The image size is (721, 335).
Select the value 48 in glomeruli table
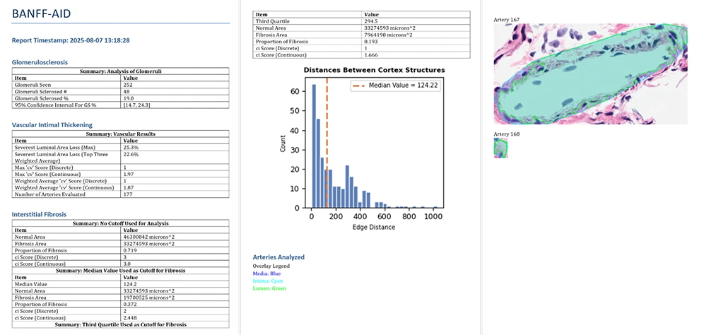pos(127,91)
